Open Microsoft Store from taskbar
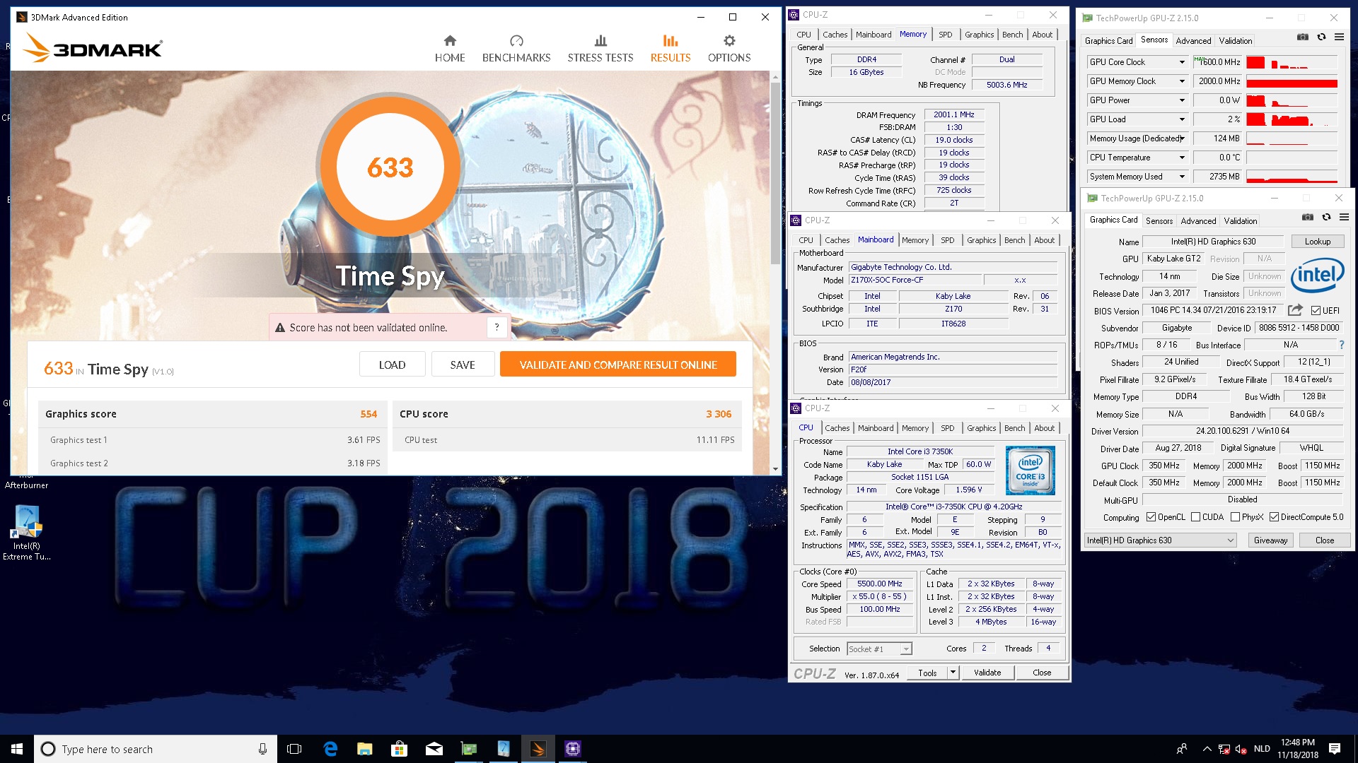Image resolution: width=1358 pixels, height=763 pixels. pyautogui.click(x=400, y=749)
